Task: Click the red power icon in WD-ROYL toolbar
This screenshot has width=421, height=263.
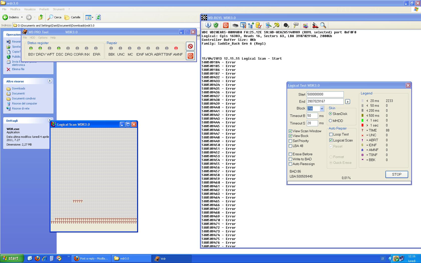Action: pyautogui.click(x=226, y=25)
